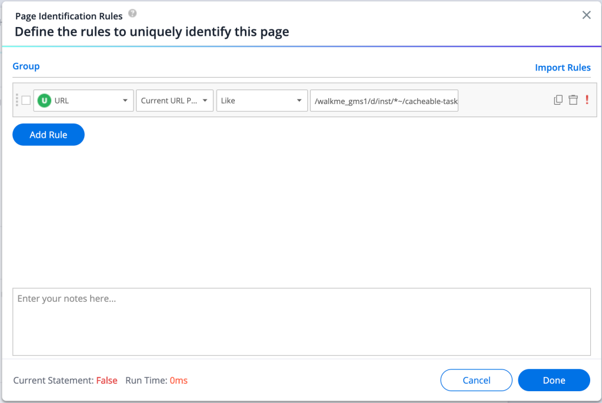This screenshot has height=403, width=602.
Task: Click the URL pattern value field
Action: click(x=385, y=101)
